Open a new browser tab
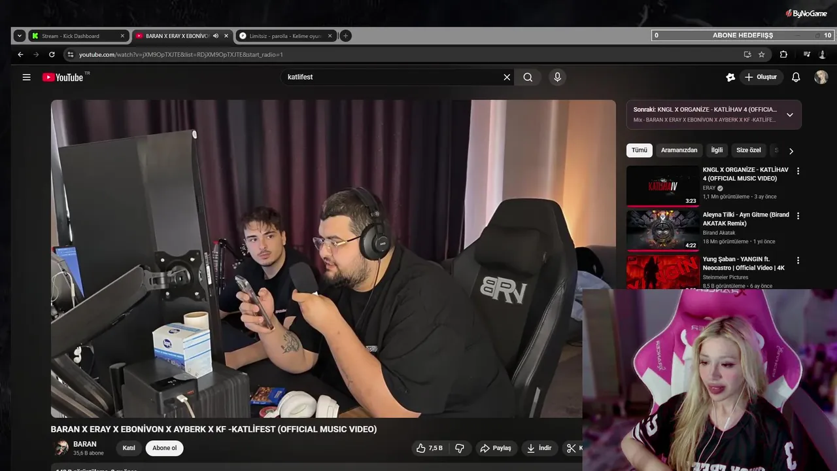This screenshot has width=837, height=471. [345, 36]
